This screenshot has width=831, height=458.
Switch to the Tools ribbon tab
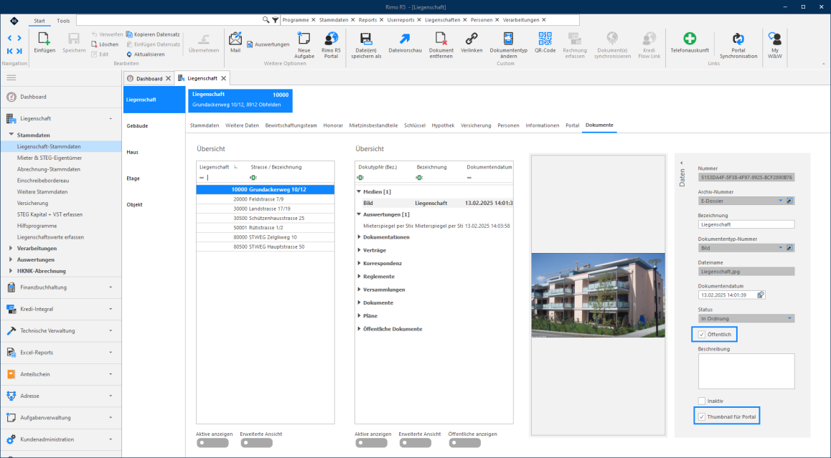(x=63, y=21)
